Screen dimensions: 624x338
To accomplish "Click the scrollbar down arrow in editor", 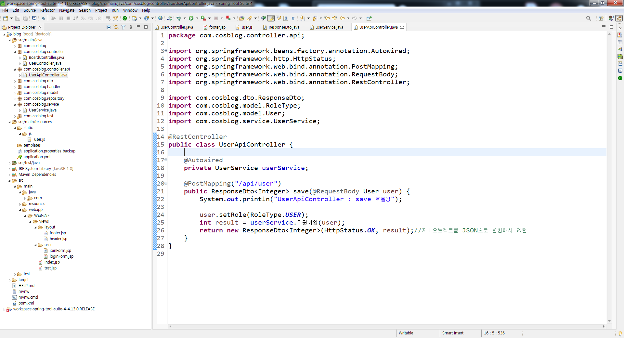I will (609, 321).
